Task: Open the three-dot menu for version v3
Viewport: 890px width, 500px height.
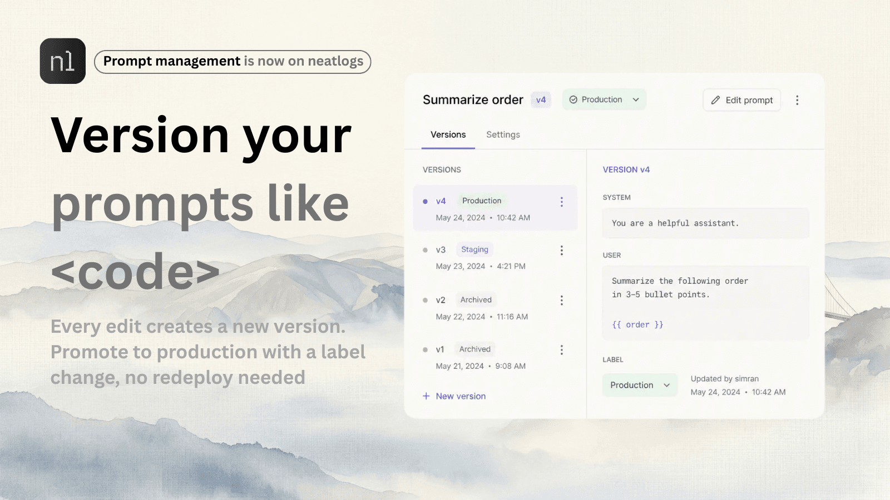Action: coord(562,251)
